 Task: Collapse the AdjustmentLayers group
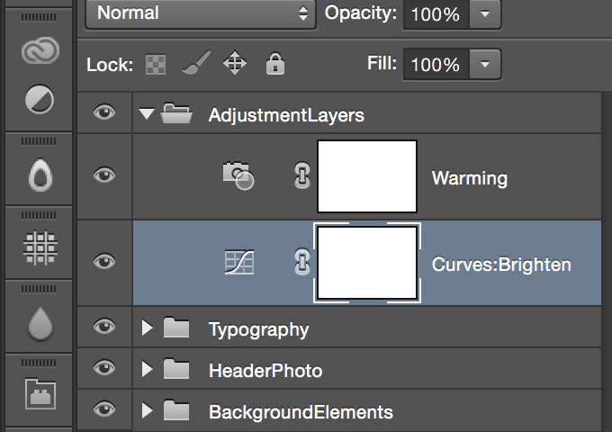[x=147, y=114]
